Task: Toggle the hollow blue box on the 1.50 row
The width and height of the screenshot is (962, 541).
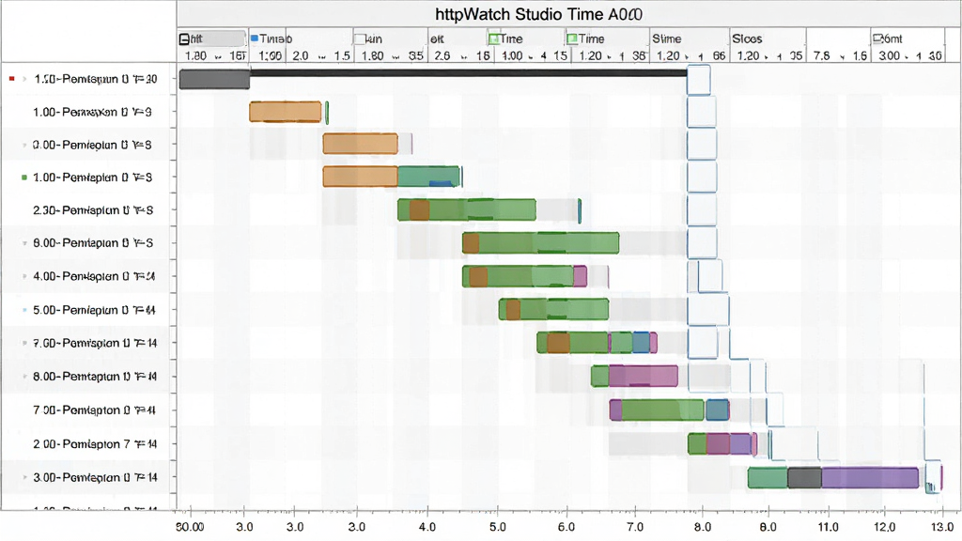Action: coord(698,80)
